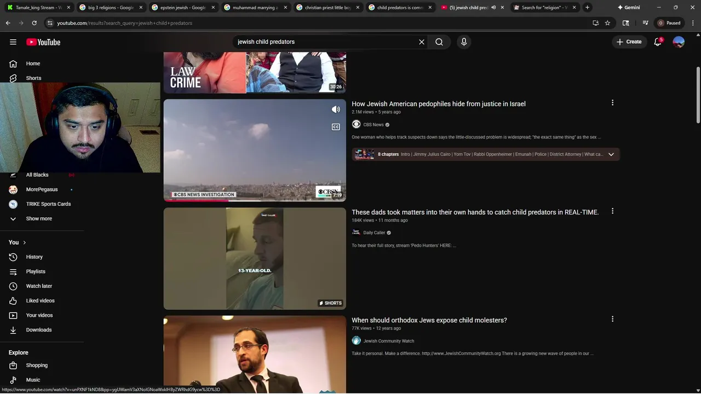Mute the audio-playing YouTube tab
This screenshot has width=701, height=394.
coord(493,8)
